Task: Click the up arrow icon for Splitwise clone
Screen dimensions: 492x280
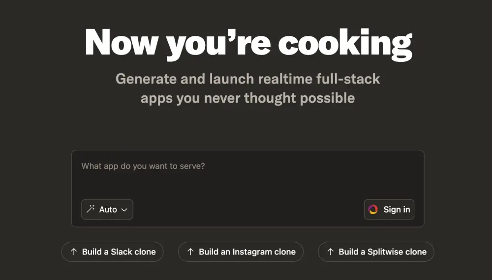Action: click(331, 252)
